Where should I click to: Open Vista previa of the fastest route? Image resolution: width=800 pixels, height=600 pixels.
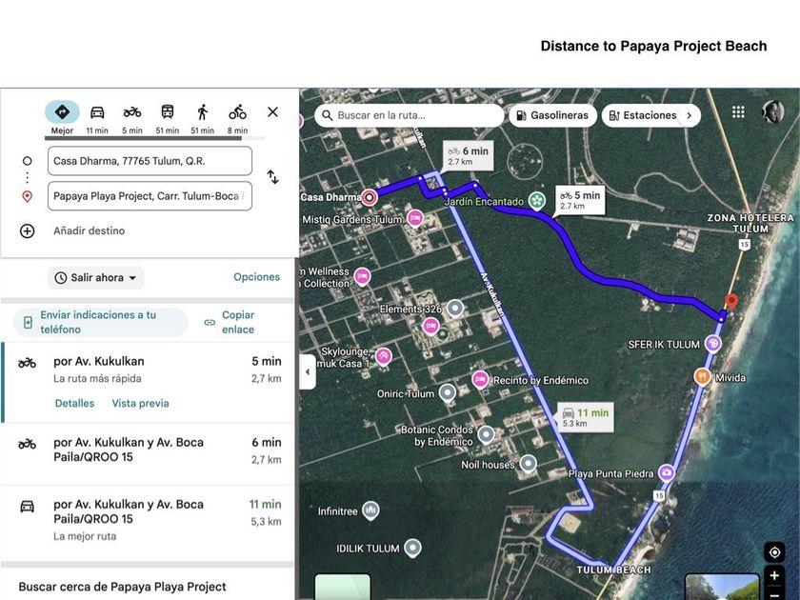(140, 403)
